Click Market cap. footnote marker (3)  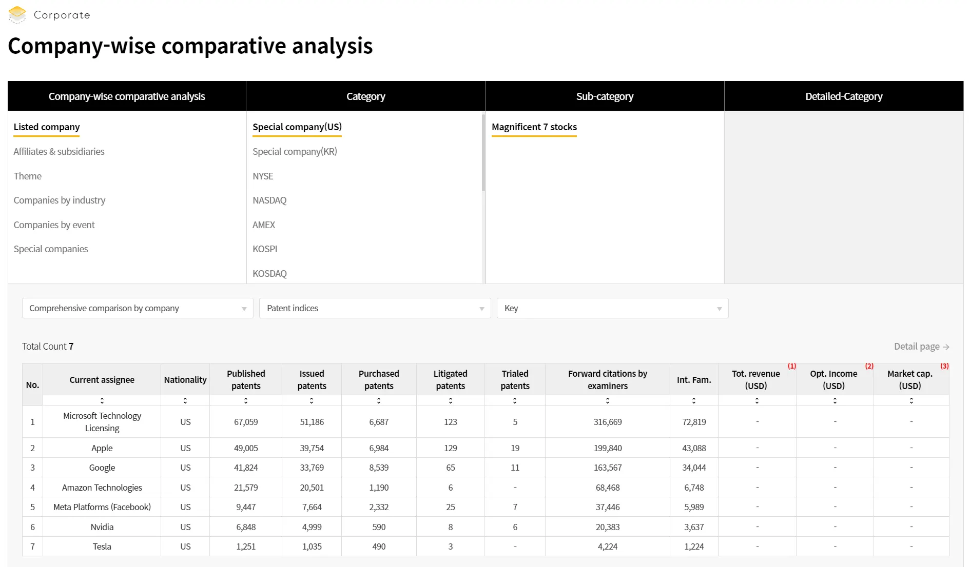pyautogui.click(x=945, y=366)
